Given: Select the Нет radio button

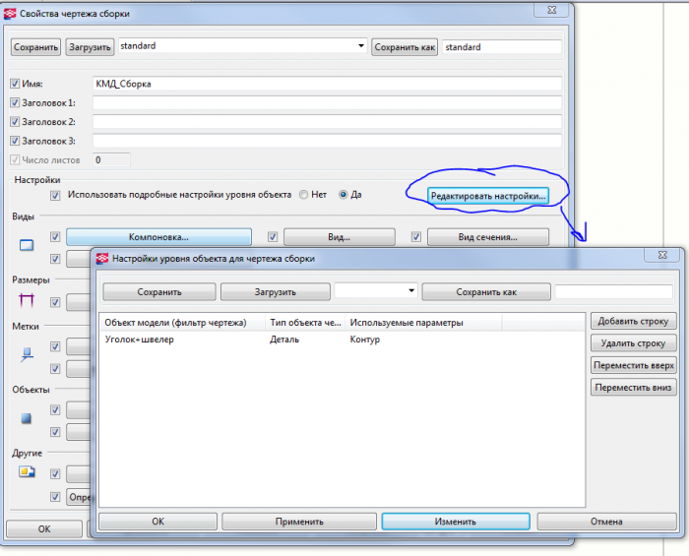Looking at the screenshot, I should click(303, 195).
